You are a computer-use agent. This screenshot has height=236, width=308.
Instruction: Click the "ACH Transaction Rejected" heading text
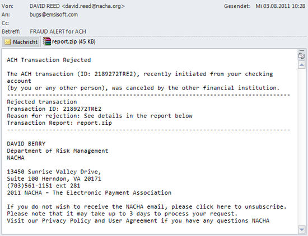click(x=49, y=60)
